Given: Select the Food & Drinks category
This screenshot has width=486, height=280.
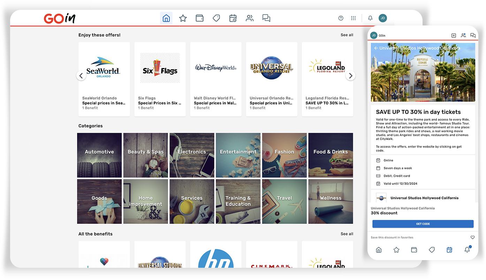Looking at the screenshot, I should coord(331,155).
